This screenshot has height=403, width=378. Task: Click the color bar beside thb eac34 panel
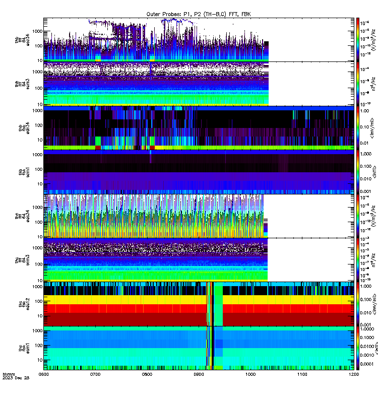[x=357, y=40]
